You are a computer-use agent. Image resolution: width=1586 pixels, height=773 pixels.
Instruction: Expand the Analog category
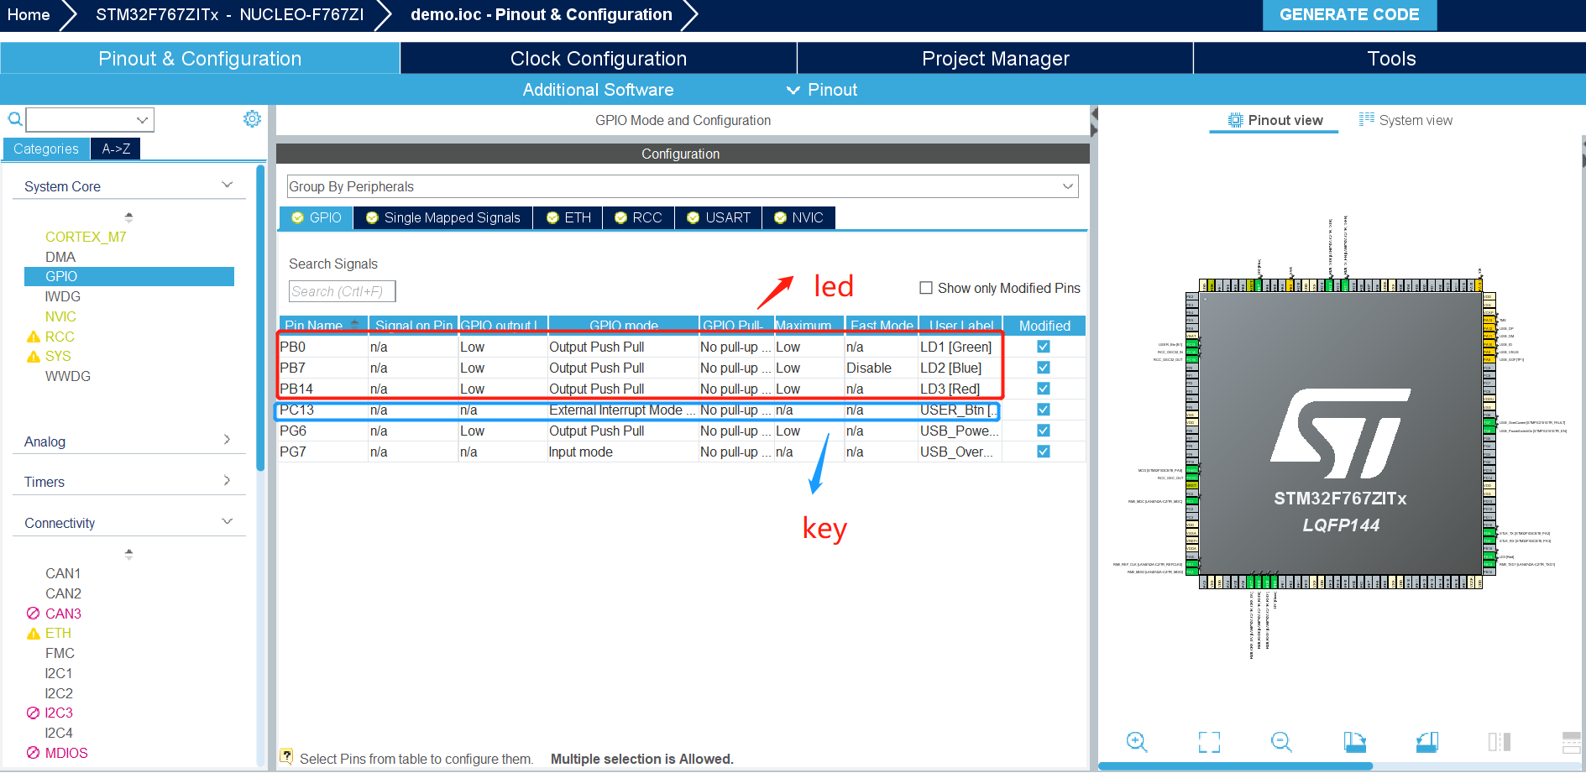pos(227,440)
